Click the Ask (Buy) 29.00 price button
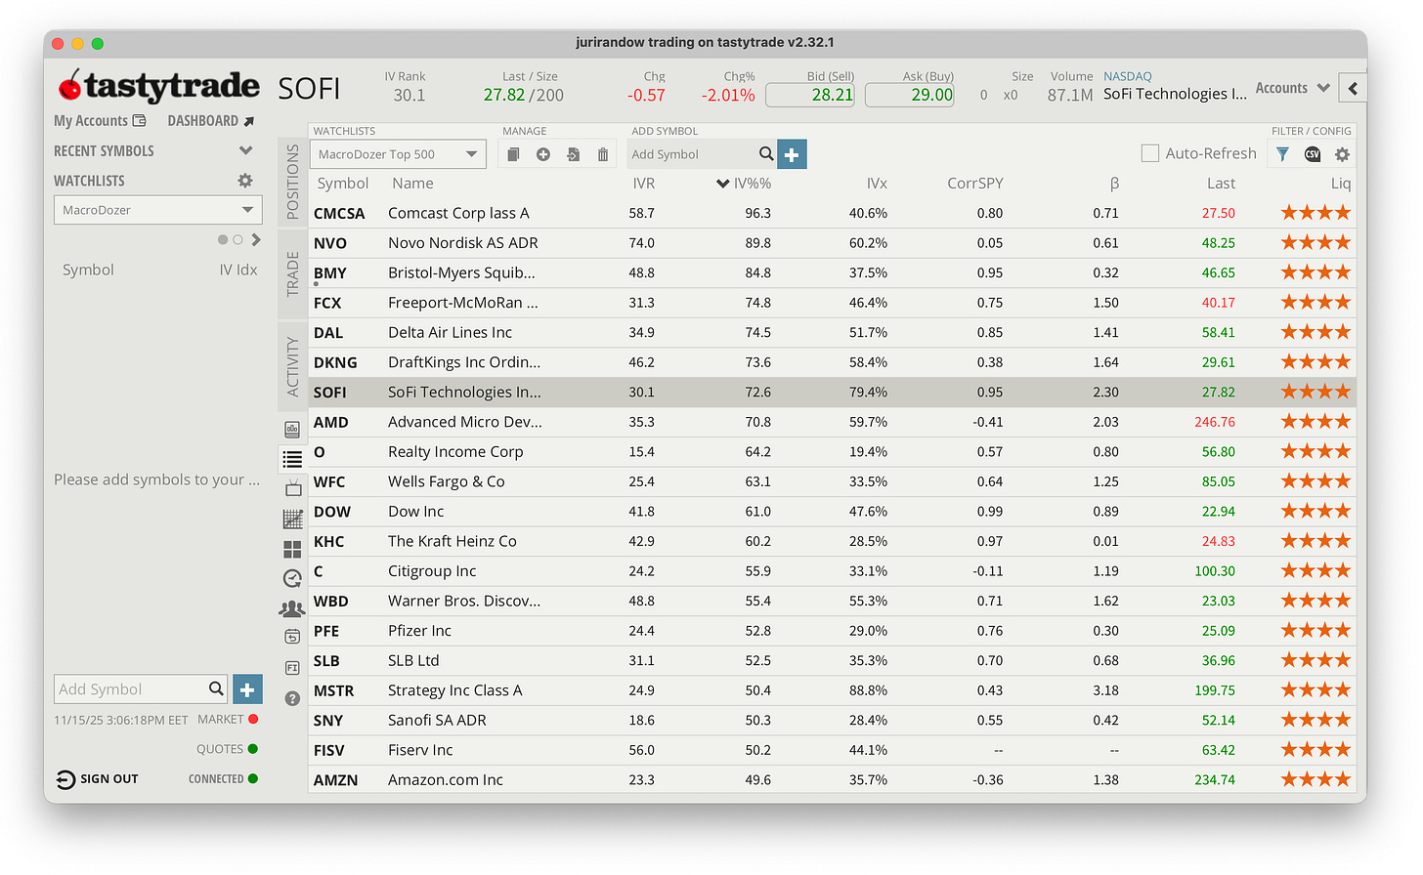Image resolution: width=1423 pixels, height=875 pixels. pos(910,95)
